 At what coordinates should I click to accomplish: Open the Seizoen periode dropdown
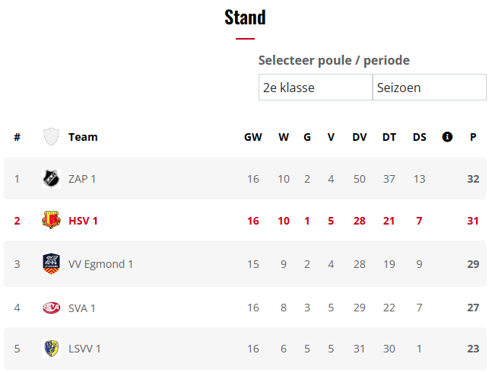pos(429,88)
